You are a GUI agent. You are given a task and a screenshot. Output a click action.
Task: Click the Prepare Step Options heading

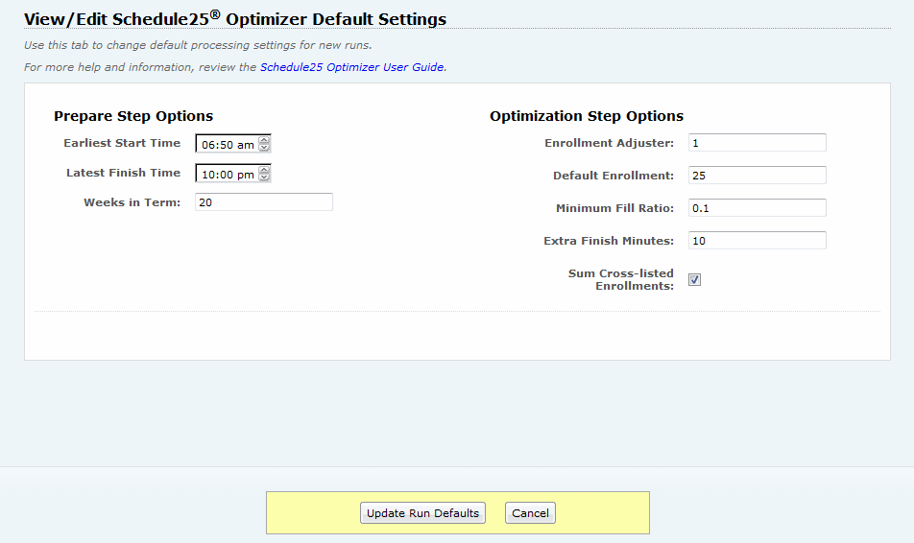[133, 116]
